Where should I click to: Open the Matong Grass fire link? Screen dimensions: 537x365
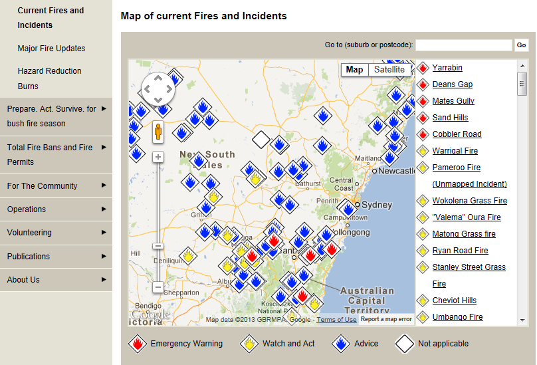464,234
